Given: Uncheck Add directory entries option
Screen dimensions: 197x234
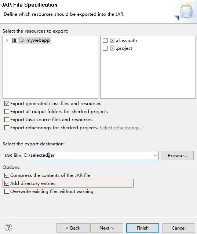Looking at the screenshot, I should (x=7, y=183).
